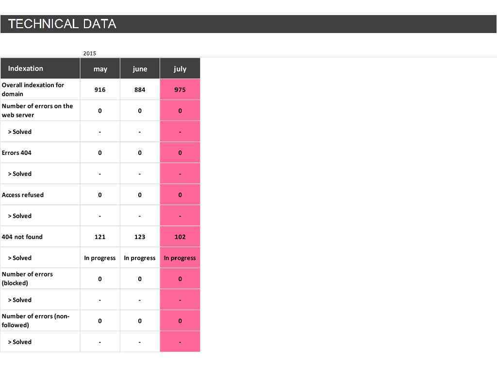Select july indexation value 975

coord(180,90)
